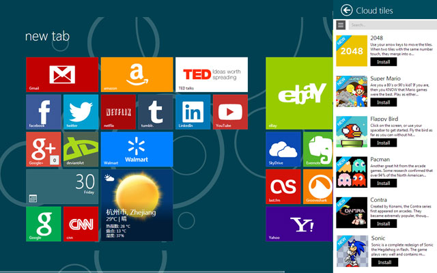Install the Super Mario tile
Image resolution: width=437 pixels, height=273 pixels.
(384, 102)
